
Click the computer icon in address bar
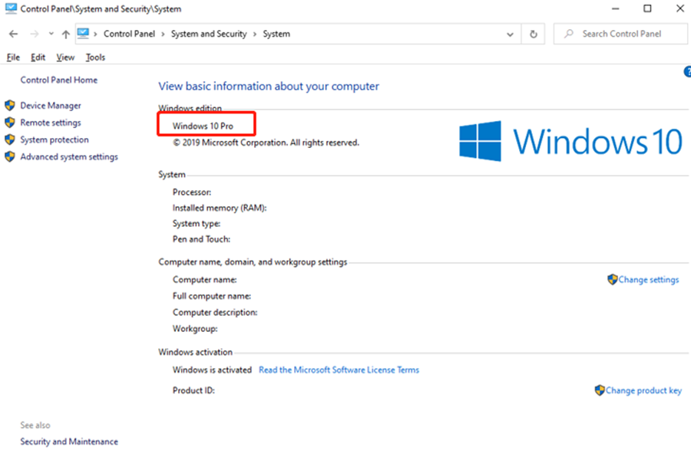[83, 34]
